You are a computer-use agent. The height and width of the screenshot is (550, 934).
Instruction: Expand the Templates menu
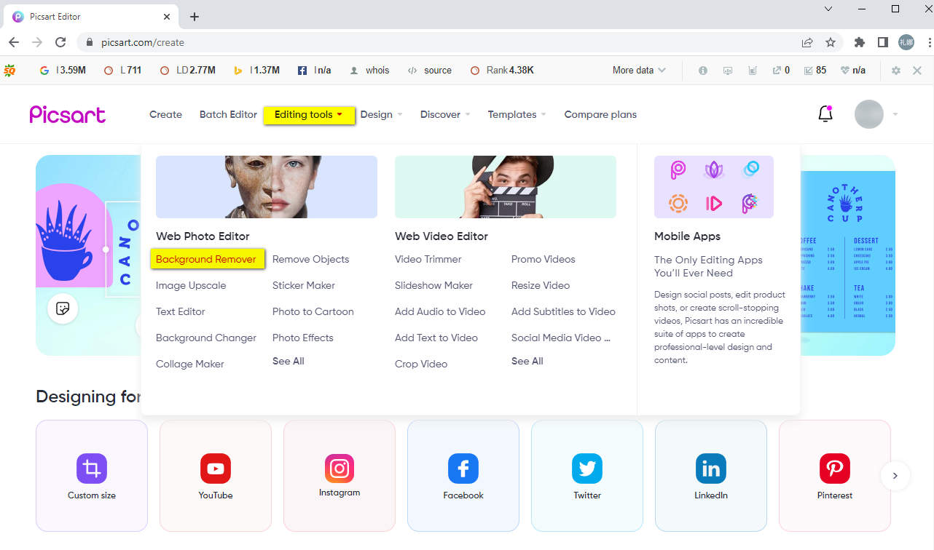[517, 114]
